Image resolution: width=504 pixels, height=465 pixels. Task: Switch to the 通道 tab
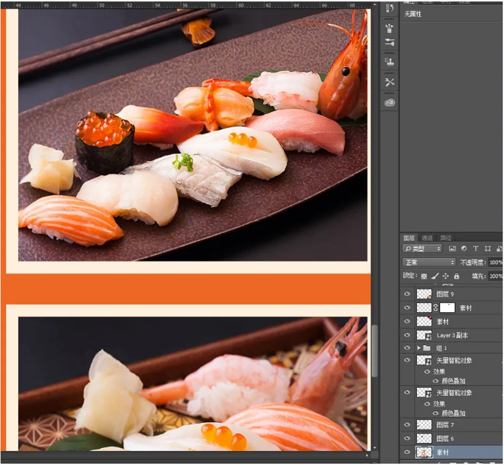point(427,238)
